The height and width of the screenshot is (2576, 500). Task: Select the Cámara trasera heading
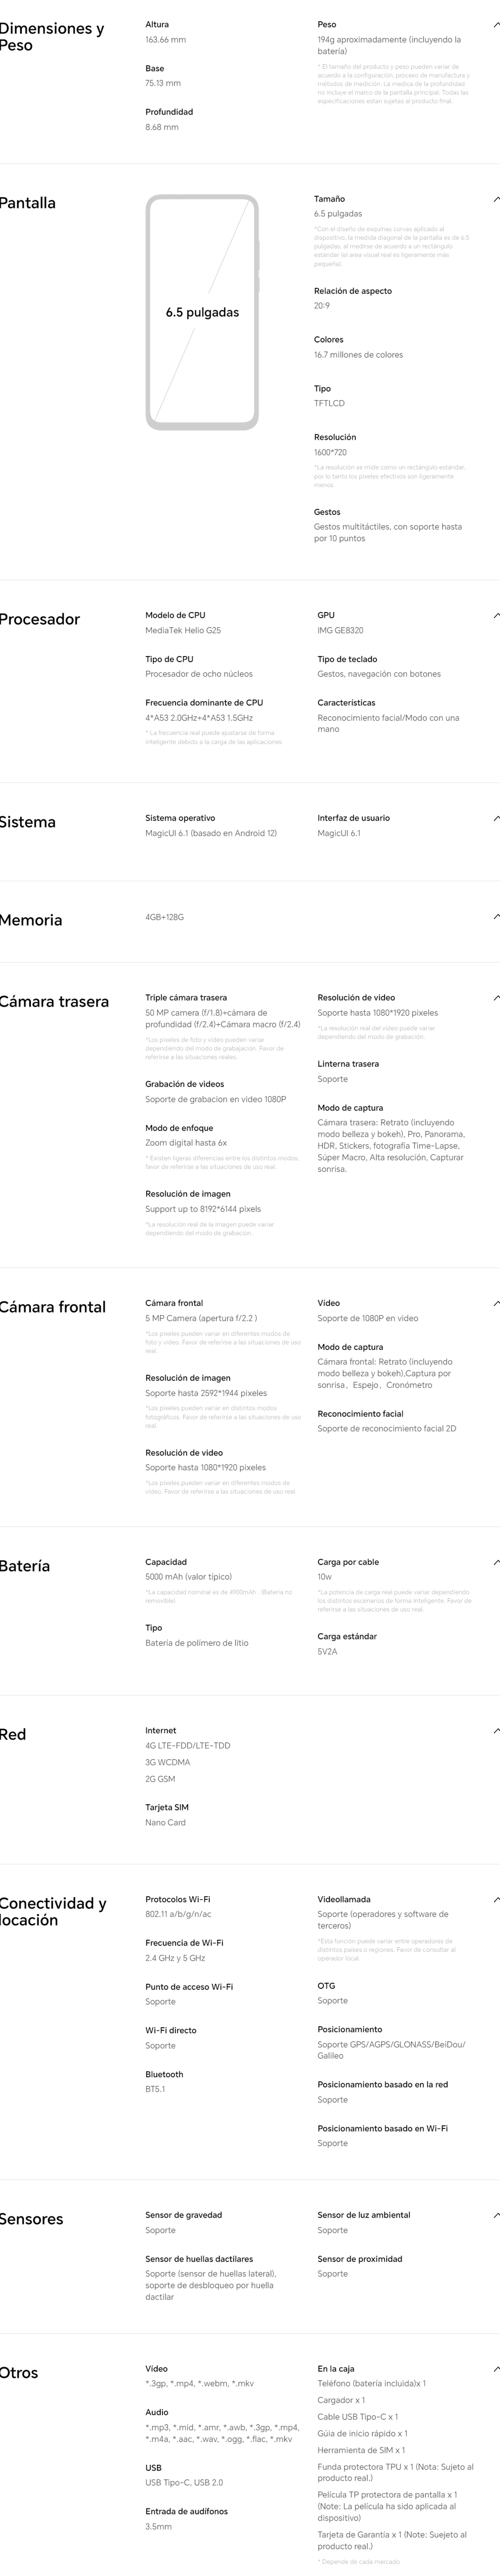click(55, 1002)
